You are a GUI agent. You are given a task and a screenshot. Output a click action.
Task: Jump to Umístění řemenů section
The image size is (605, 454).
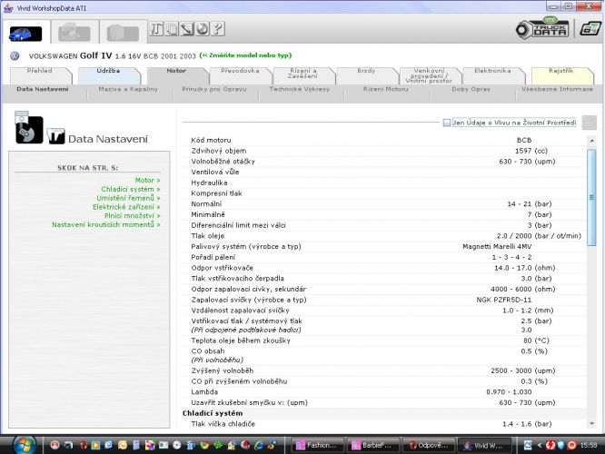coord(128,198)
